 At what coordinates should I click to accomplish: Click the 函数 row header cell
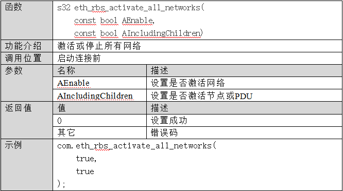pos(27,20)
